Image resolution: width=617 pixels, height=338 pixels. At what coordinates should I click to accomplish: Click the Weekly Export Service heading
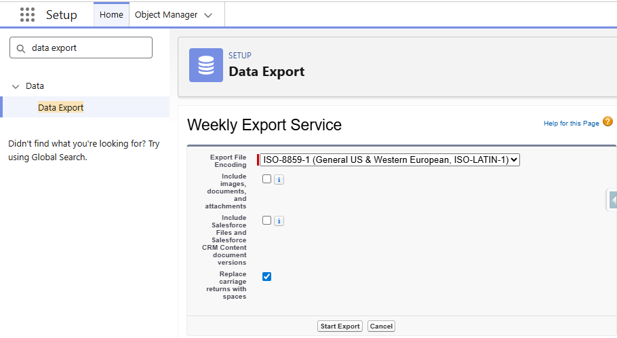coord(264,125)
